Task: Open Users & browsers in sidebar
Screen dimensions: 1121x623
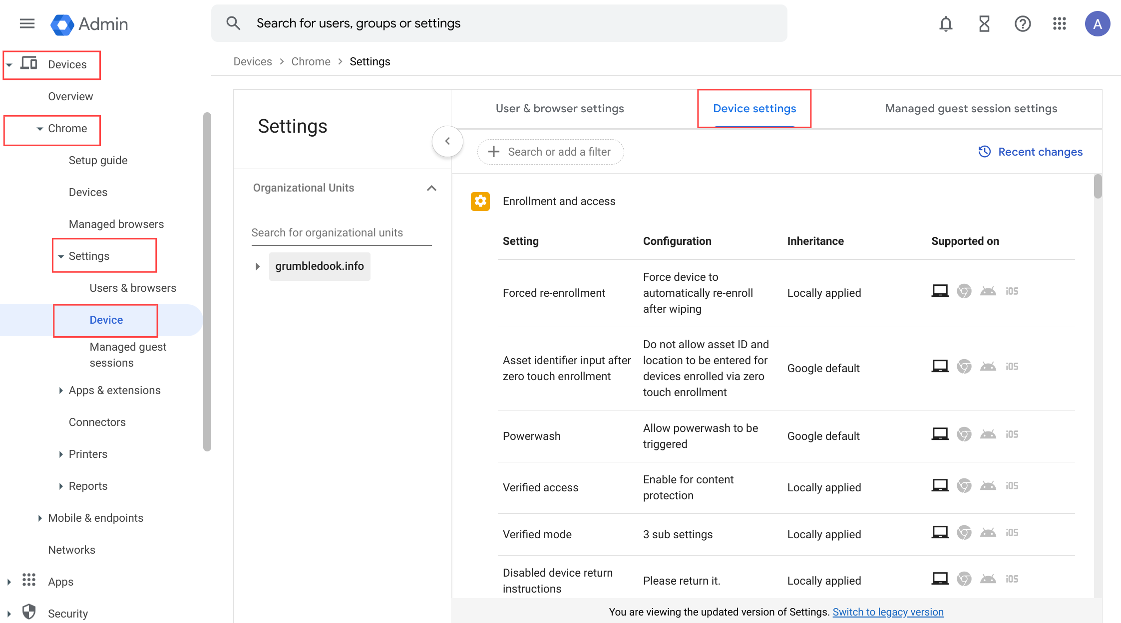Action: pos(133,288)
